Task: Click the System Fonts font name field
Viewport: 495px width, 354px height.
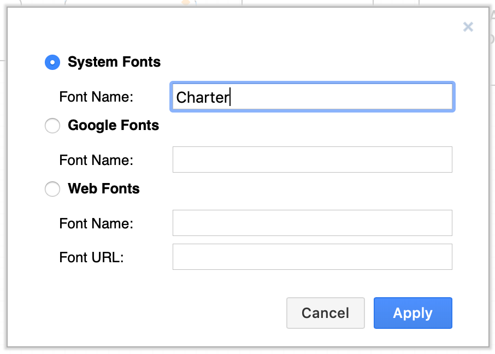Action: point(312,97)
